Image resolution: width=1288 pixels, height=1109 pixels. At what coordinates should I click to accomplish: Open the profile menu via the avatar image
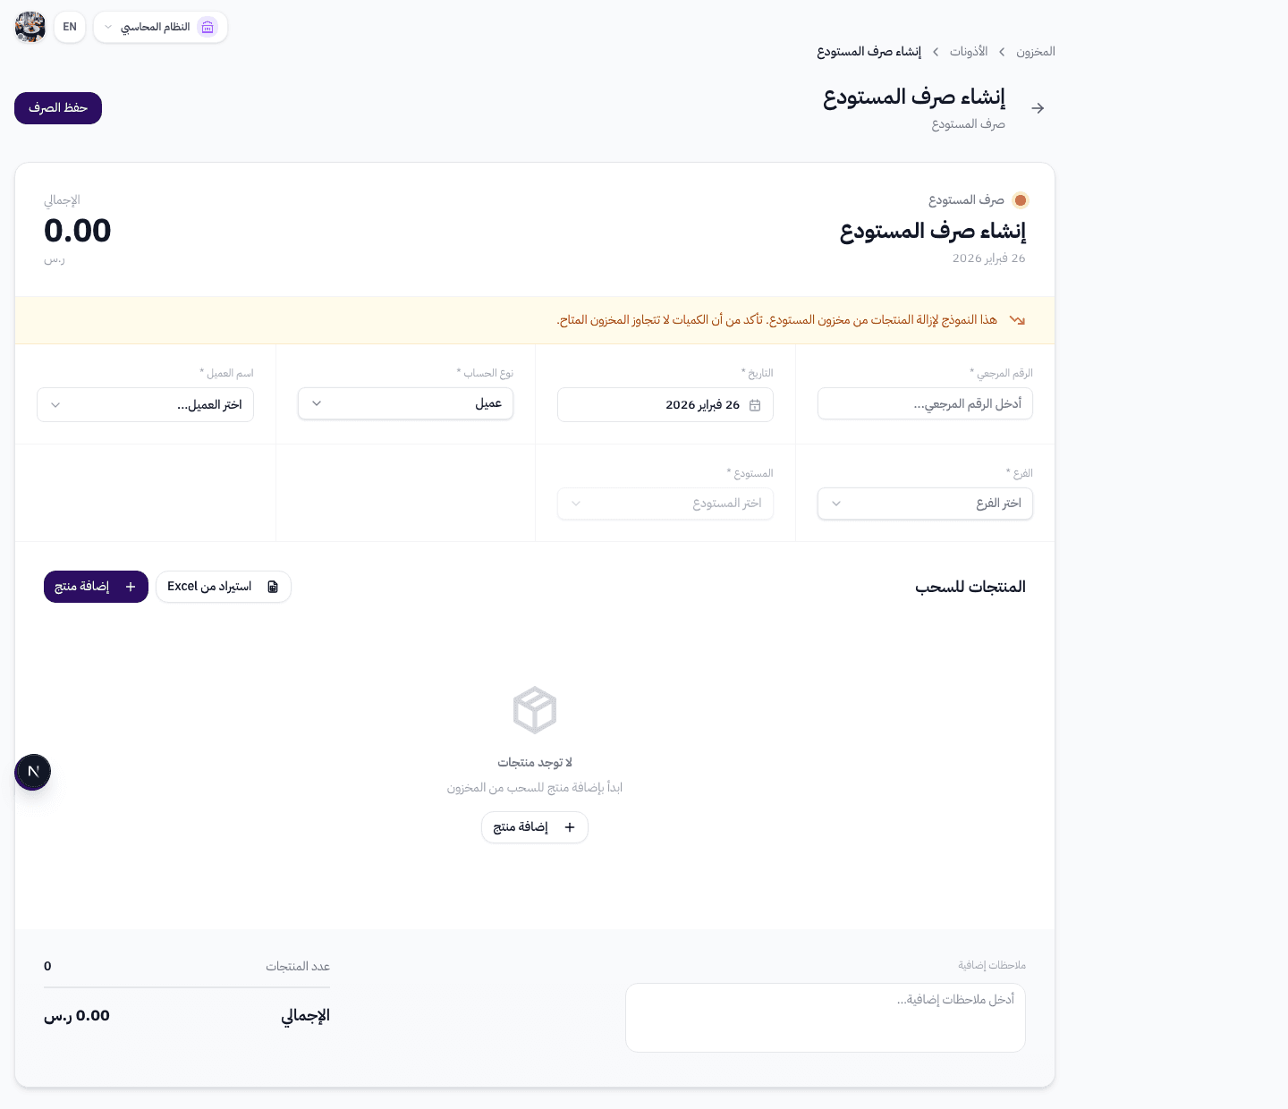[30, 27]
